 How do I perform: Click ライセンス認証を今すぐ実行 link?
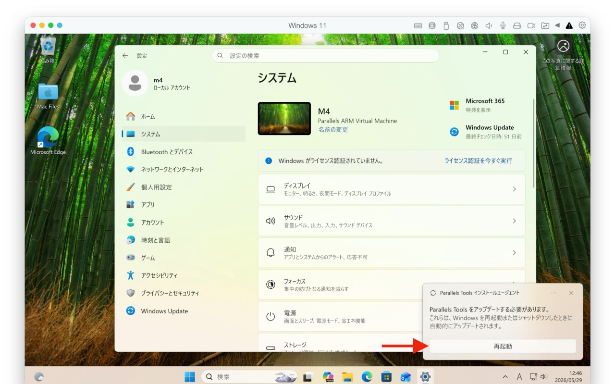pos(478,161)
